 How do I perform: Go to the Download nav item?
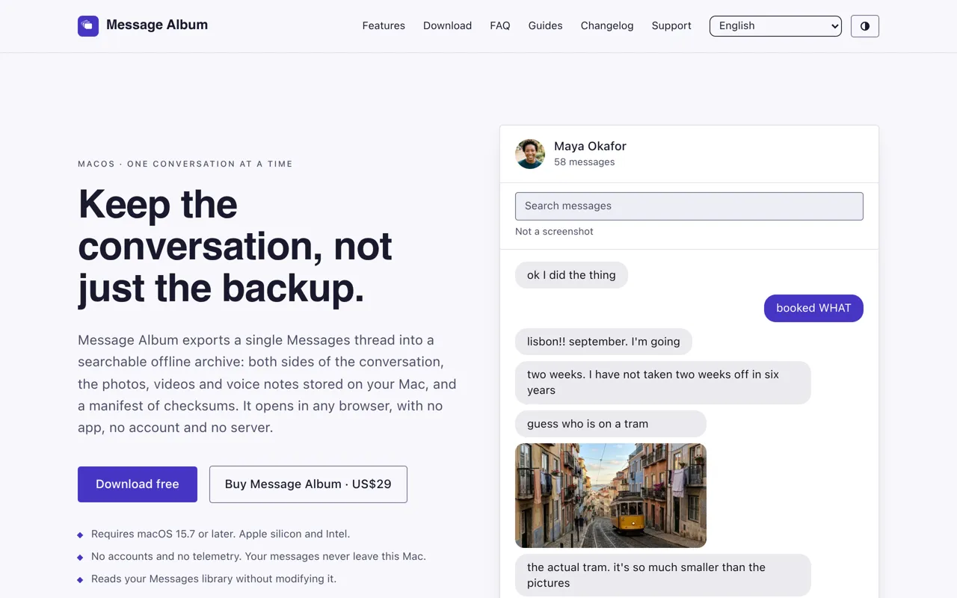pos(447,25)
